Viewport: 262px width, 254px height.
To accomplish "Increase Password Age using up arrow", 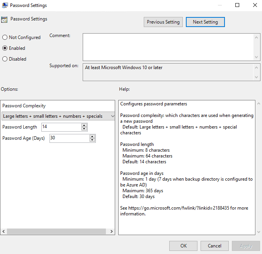I will (x=92, y=136).
